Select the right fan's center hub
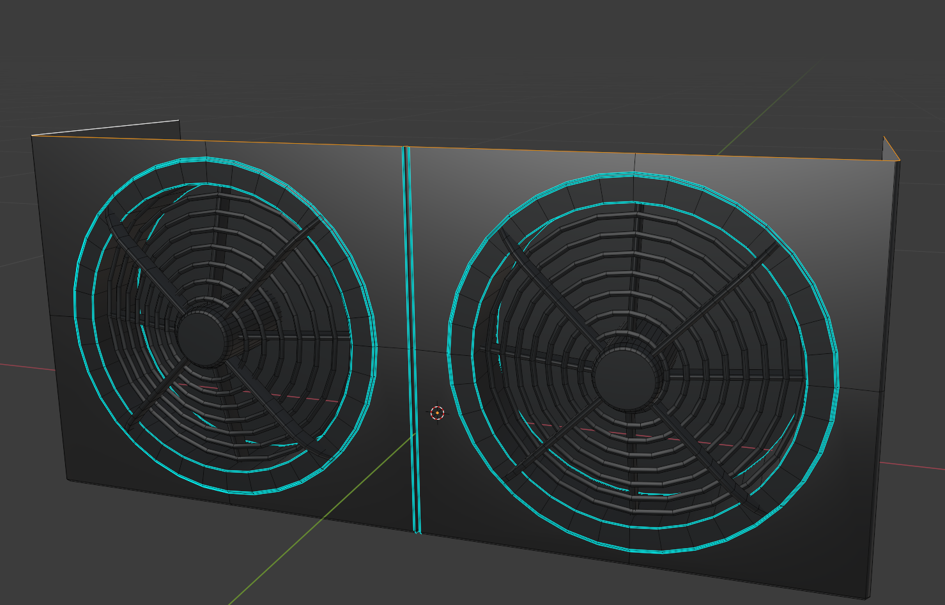This screenshot has width=945, height=605. pyautogui.click(x=626, y=379)
